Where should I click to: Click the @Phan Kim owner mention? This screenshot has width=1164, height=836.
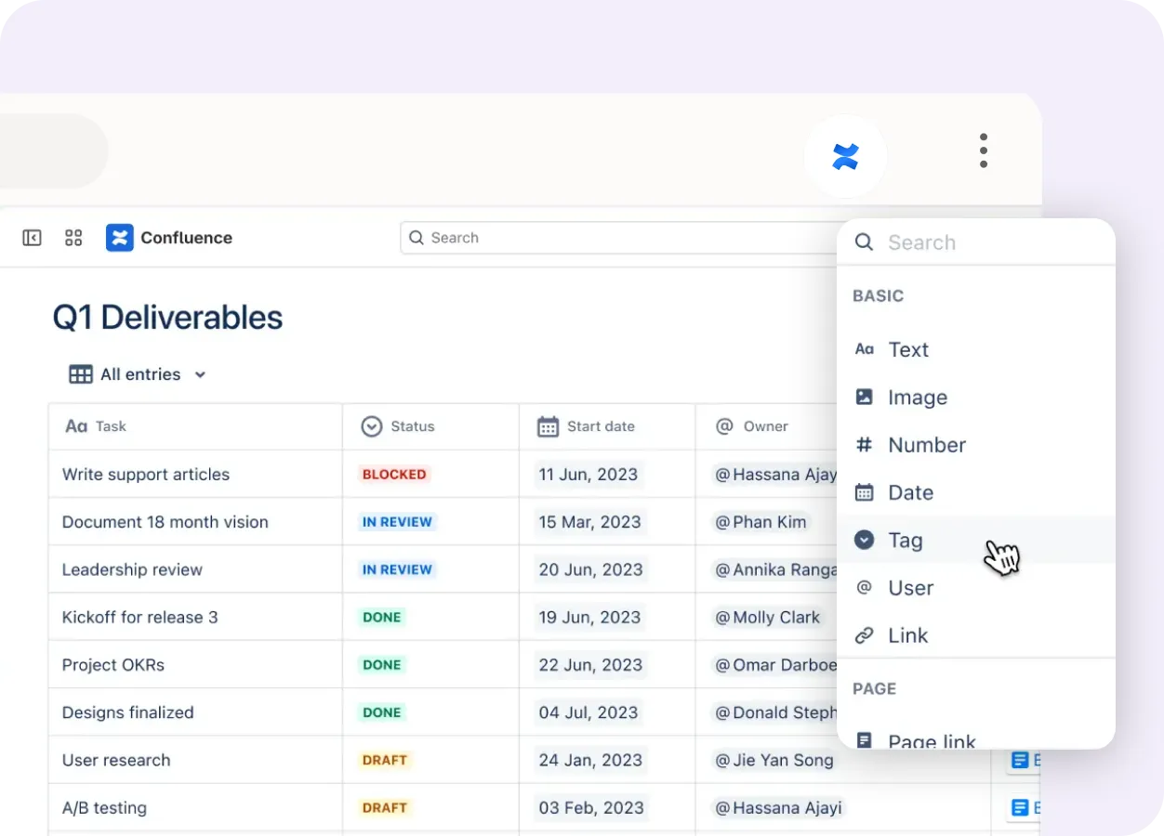click(x=761, y=522)
